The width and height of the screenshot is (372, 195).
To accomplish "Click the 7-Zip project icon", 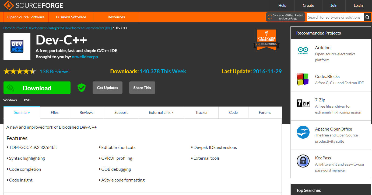I will point(303,103).
